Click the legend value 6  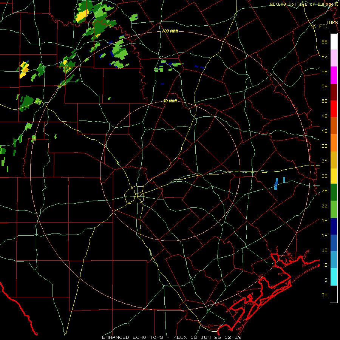coord(326,265)
